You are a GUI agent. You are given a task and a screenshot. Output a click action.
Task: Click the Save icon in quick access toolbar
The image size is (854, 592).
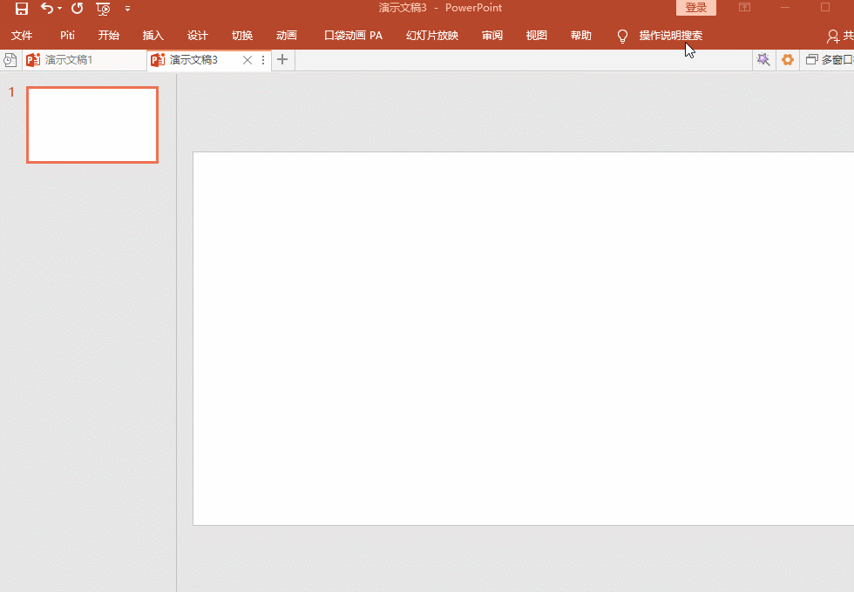(x=22, y=9)
